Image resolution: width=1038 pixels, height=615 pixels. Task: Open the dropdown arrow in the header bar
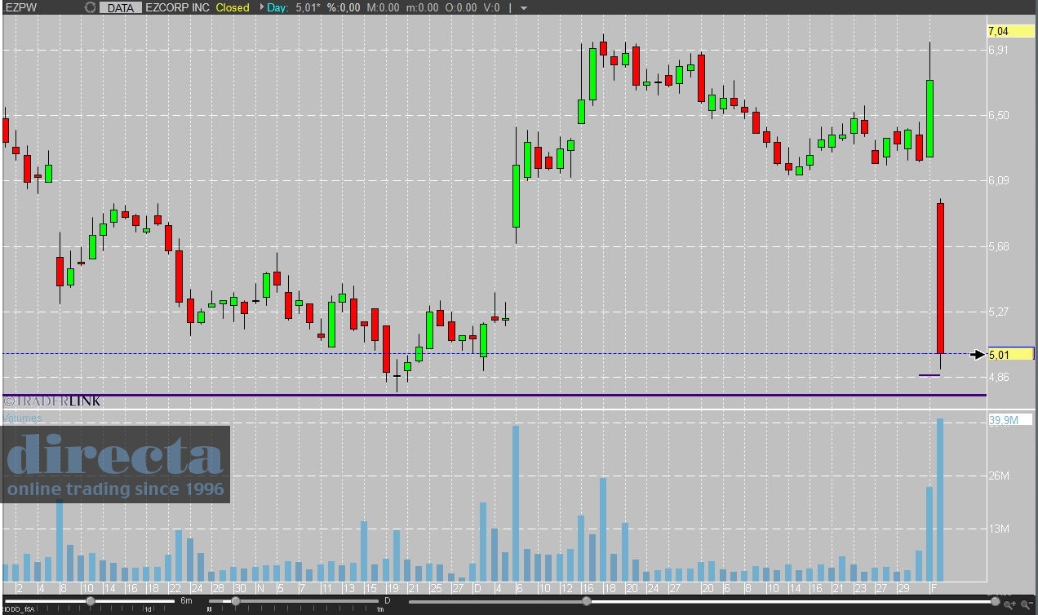pos(523,8)
